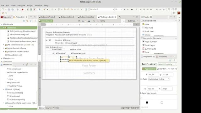Viewport: 201px width, 113px height.
Task: Click Properties panel pin icon
Action: click(170, 60)
